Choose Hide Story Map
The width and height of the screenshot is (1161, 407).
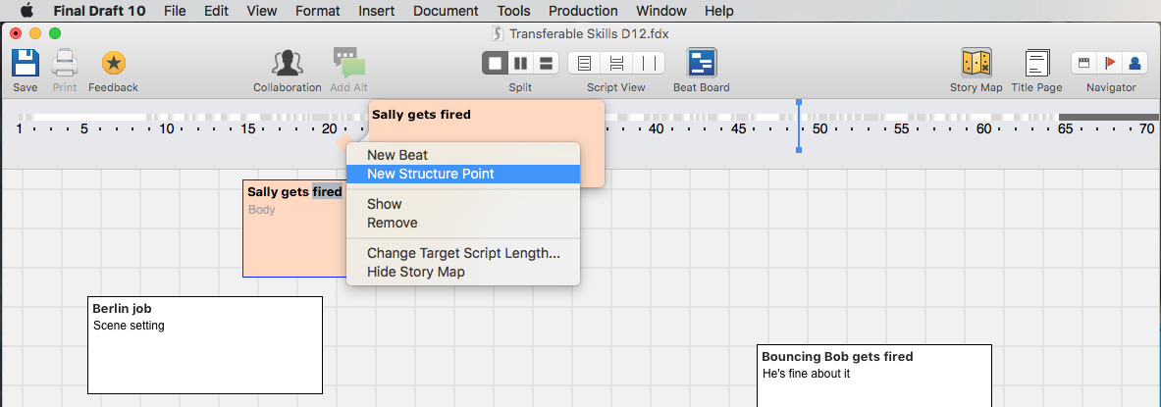pyautogui.click(x=463, y=272)
